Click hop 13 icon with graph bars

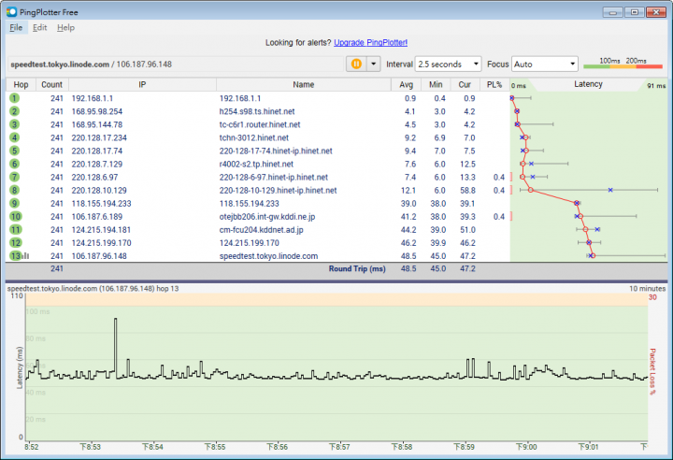click(x=19, y=256)
